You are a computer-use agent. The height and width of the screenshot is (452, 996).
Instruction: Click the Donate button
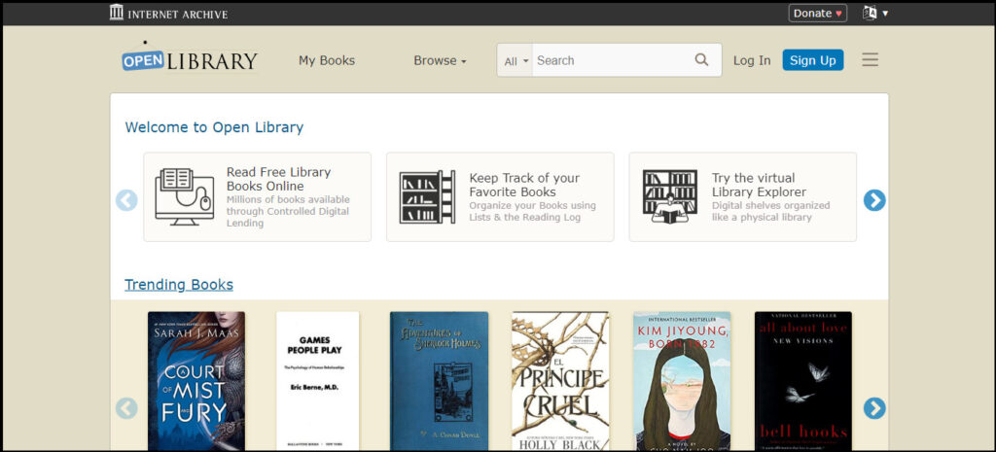point(817,14)
